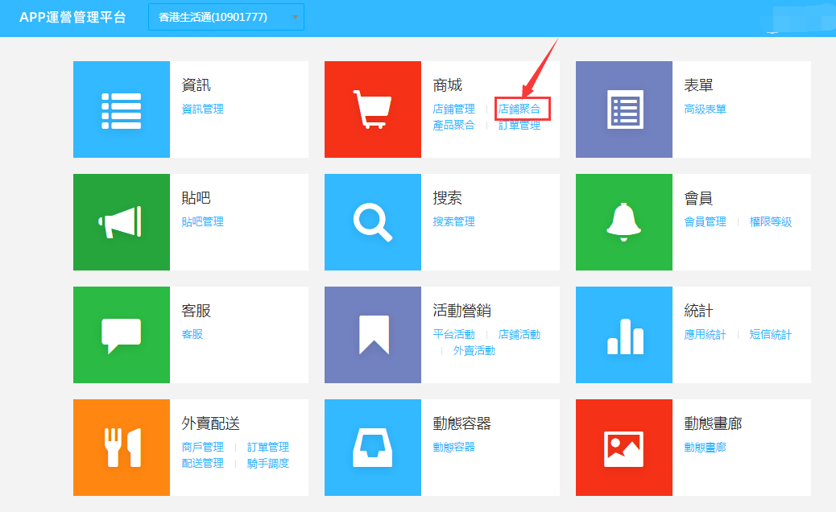
Task: Open the 會員管理 link
Action: point(705,221)
